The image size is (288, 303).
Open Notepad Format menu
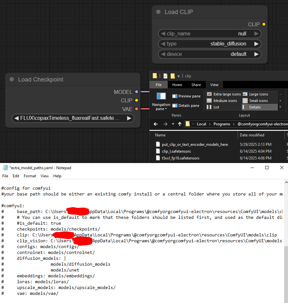pos(30,176)
